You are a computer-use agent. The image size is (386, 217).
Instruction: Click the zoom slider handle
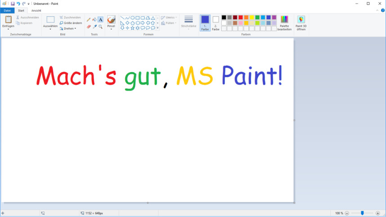tap(362, 213)
